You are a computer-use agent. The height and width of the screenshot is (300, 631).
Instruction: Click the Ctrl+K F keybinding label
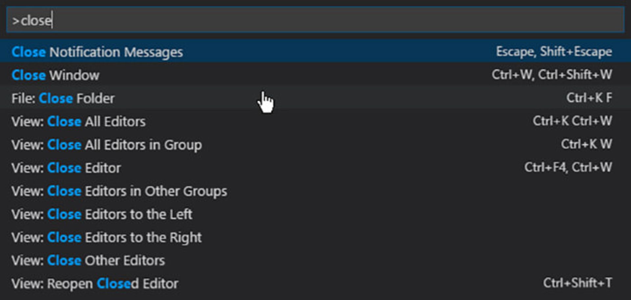click(589, 98)
